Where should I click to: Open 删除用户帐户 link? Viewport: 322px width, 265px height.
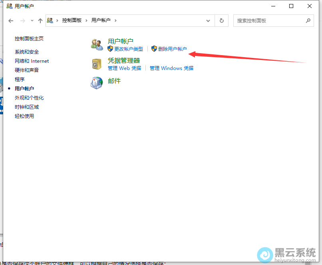[172, 49]
